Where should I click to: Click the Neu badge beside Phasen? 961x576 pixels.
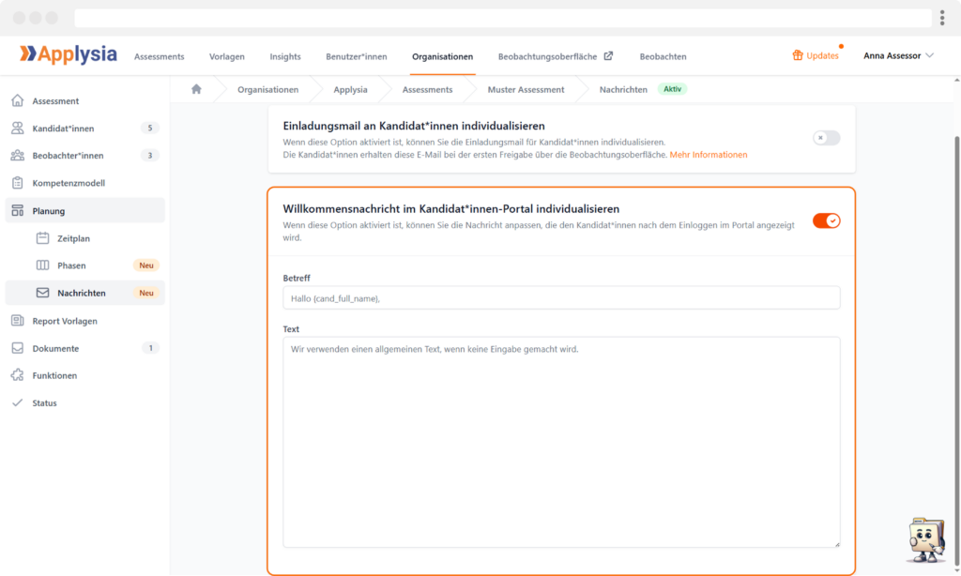(145, 265)
